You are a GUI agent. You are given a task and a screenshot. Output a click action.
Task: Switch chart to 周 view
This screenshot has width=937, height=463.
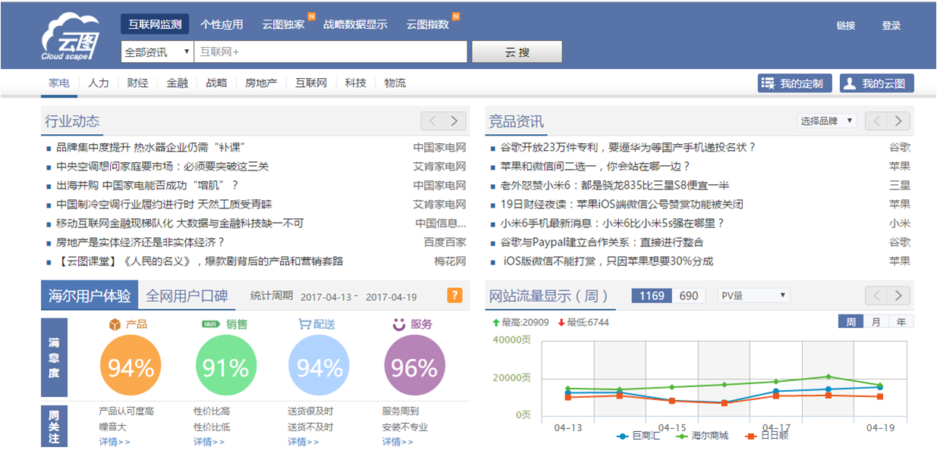pyautogui.click(x=851, y=322)
